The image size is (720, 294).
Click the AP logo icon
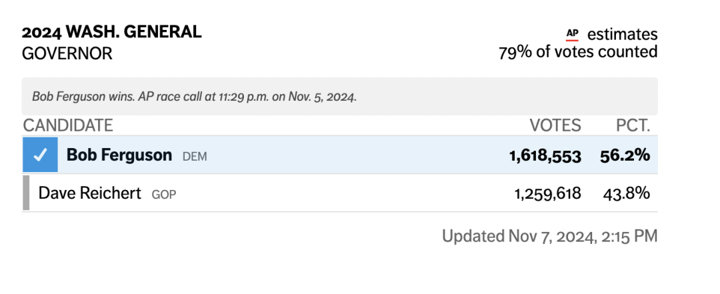[572, 35]
